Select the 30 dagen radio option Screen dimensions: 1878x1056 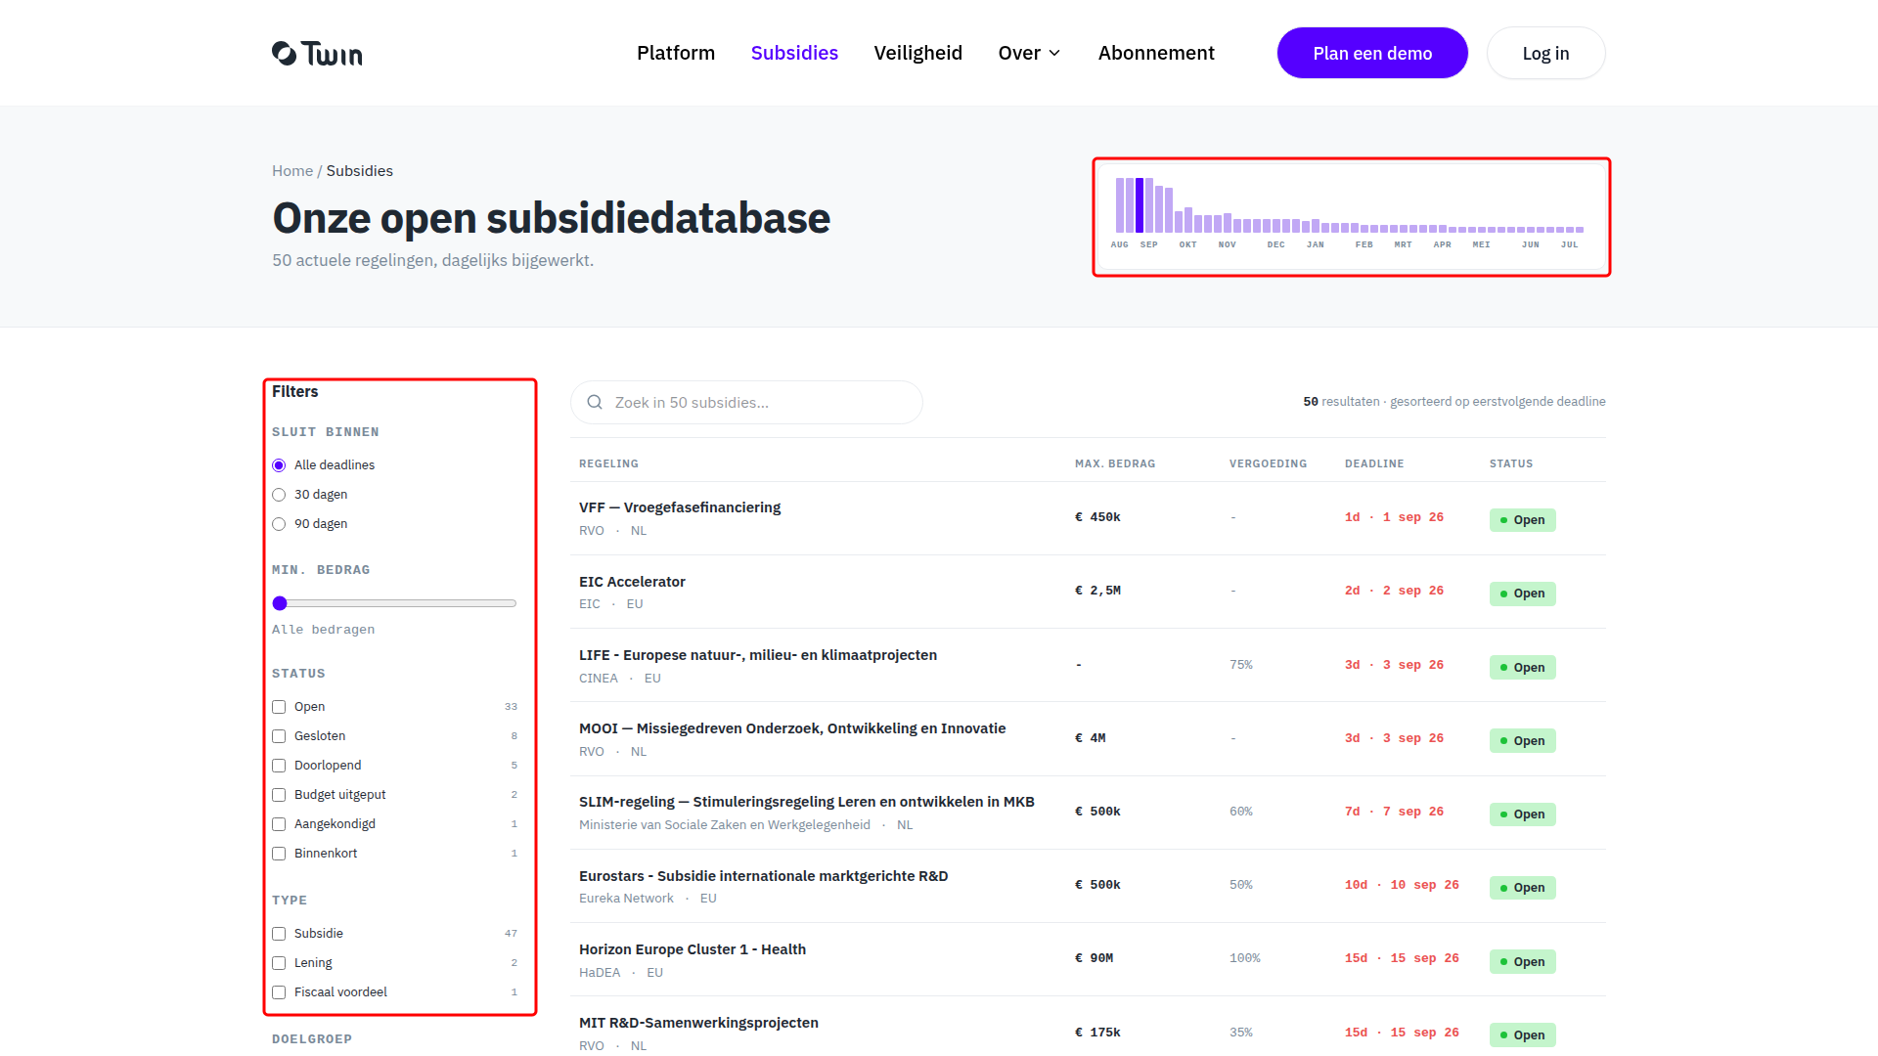pos(279,495)
